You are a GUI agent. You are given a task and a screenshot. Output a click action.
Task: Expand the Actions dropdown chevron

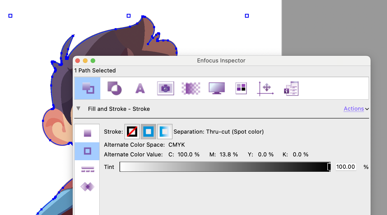point(367,109)
